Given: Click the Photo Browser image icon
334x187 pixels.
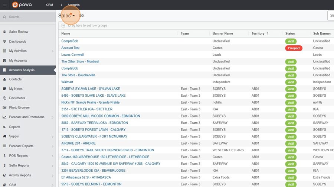Looking at the screenshot, I should coord(4,107).
